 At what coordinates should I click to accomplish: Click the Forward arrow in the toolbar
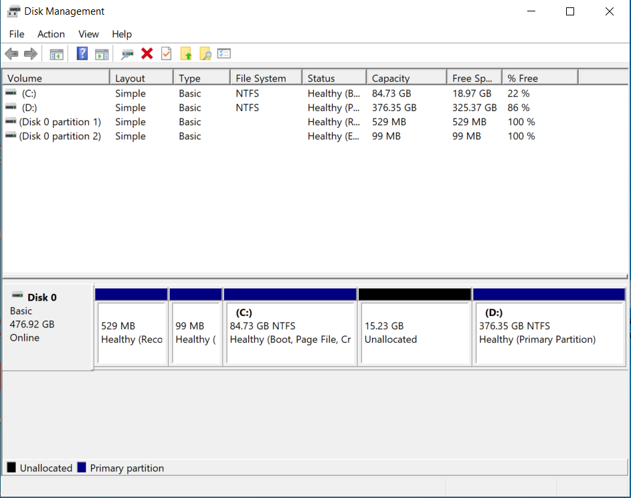coord(30,54)
